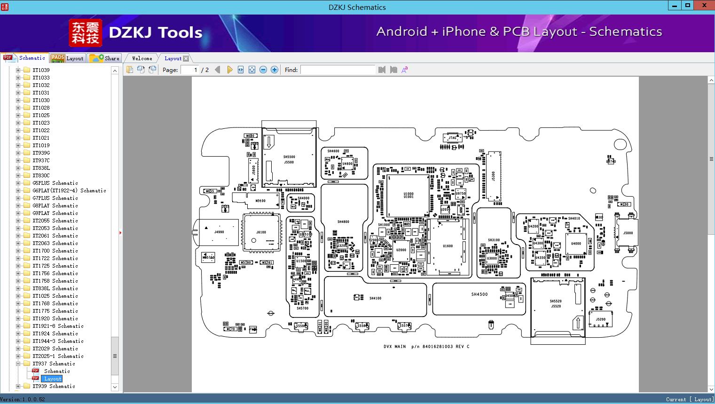Image resolution: width=715 pixels, height=404 pixels.
Task: Click the fit width icon
Action: [x=241, y=70]
